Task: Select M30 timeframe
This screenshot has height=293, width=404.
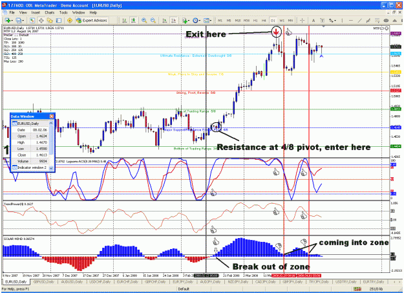Action: (246, 21)
